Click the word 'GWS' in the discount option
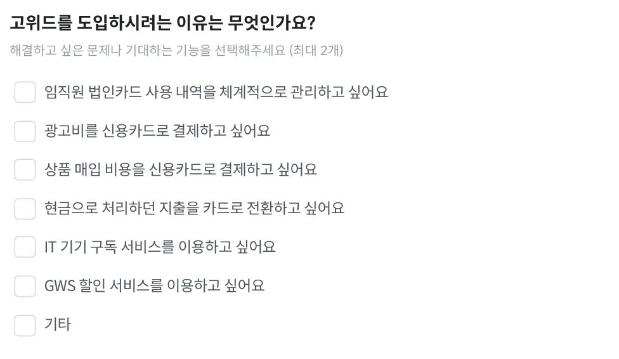This screenshot has width=619, height=359. click(60, 285)
